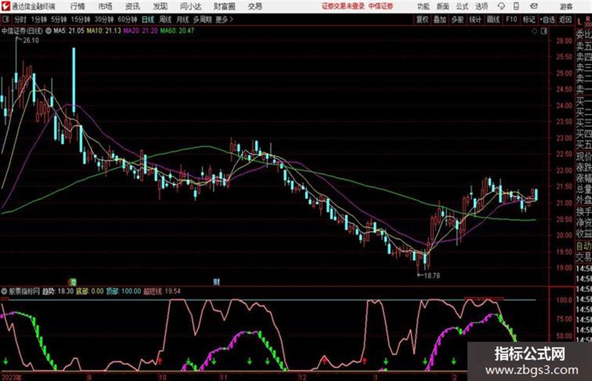Image resolution: width=592 pixels, height=381 pixels.
Task: Select the 月线 monthly chart tab
Action: 183,19
